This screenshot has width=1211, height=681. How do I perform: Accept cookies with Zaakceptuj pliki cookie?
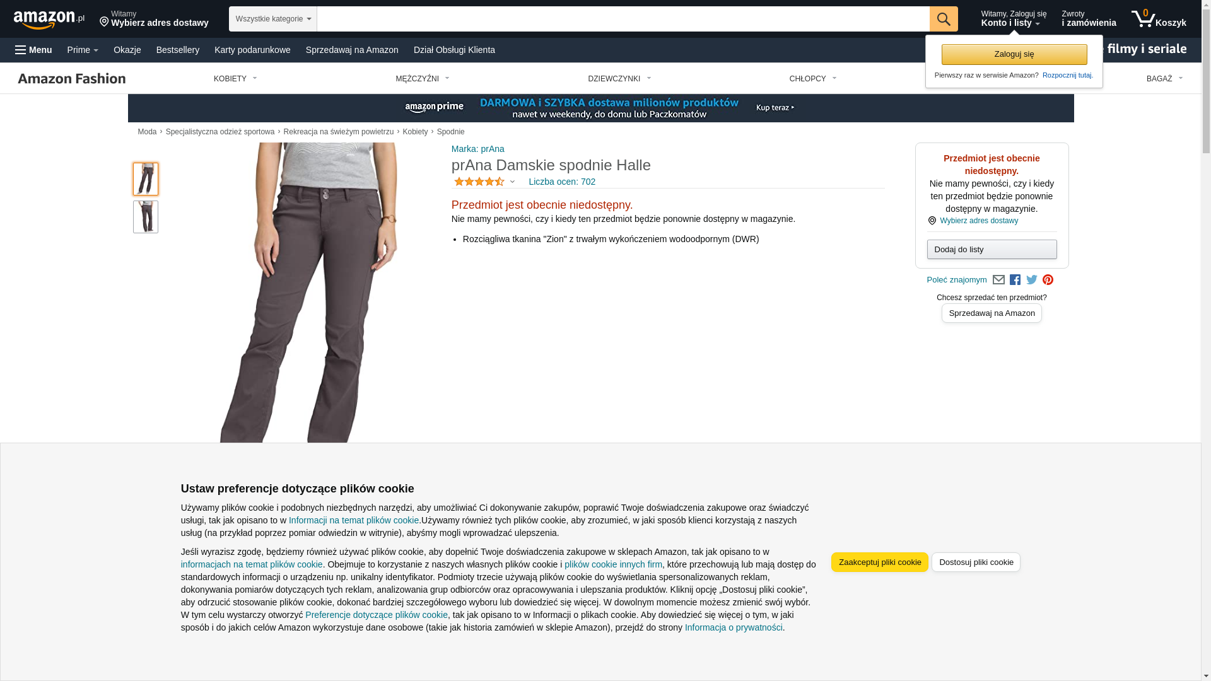point(880,562)
